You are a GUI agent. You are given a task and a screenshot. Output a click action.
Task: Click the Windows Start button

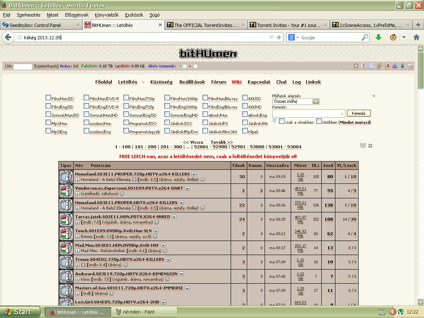tap(20, 312)
